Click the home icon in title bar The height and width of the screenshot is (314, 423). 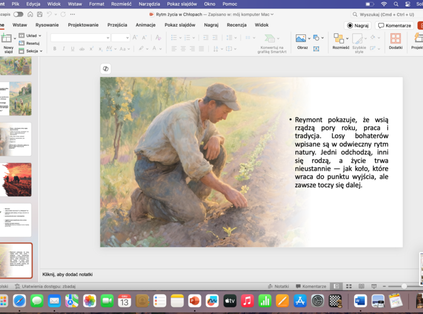pos(30,14)
